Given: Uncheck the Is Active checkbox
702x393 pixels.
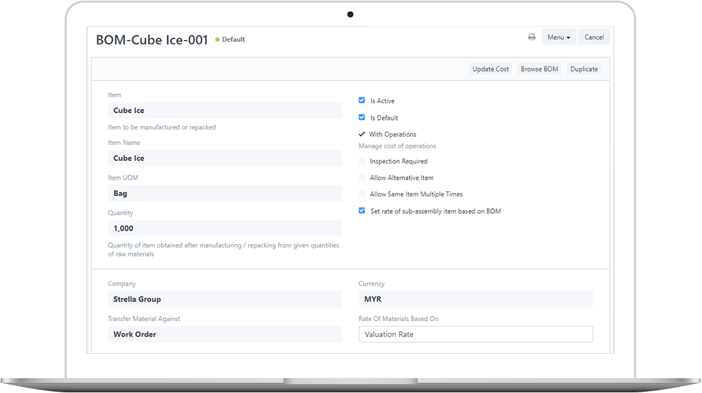Looking at the screenshot, I should coord(362,101).
